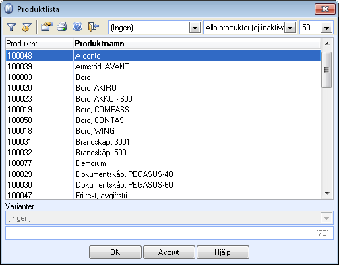Expand the Alla produkter dropdown
Image resolution: width=339 pixels, height=265 pixels.
coord(290,28)
